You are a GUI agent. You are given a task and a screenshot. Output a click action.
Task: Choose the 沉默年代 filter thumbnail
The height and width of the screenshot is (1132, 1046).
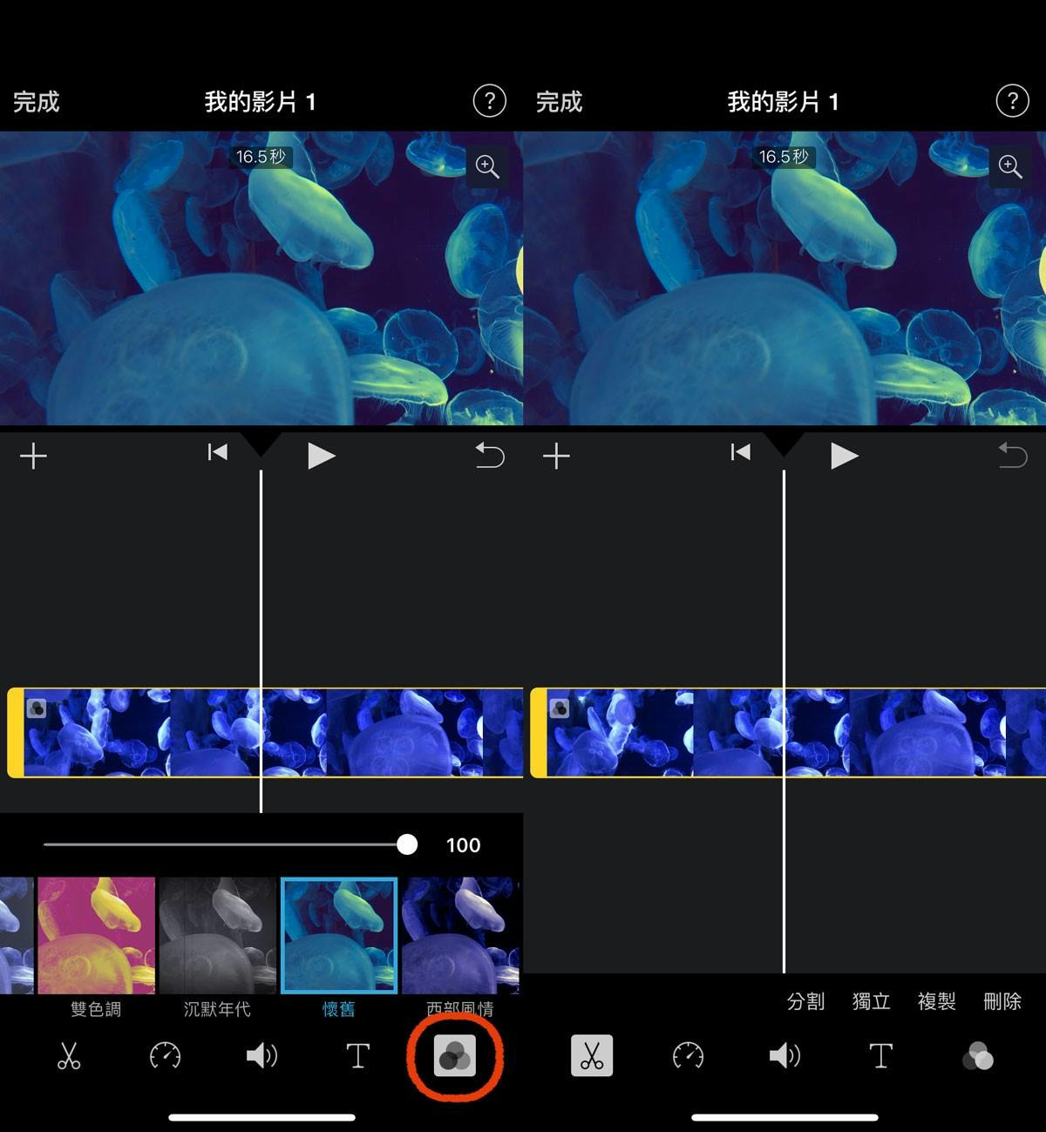pos(218,936)
